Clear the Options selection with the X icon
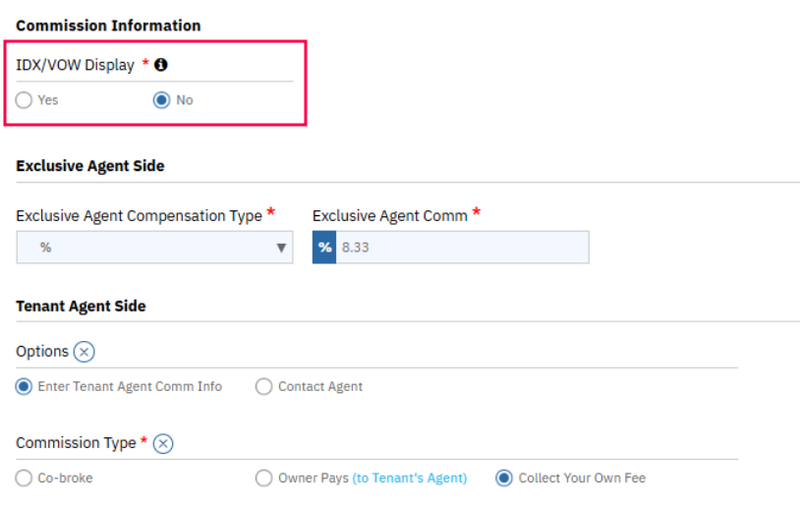800x508 pixels. point(85,352)
